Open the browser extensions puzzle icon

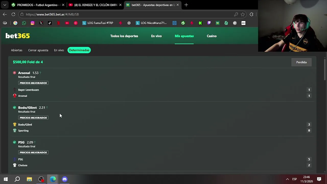pos(251,14)
